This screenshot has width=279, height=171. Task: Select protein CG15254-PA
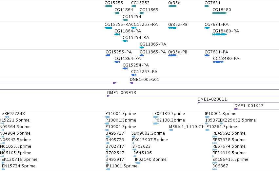[125, 68]
